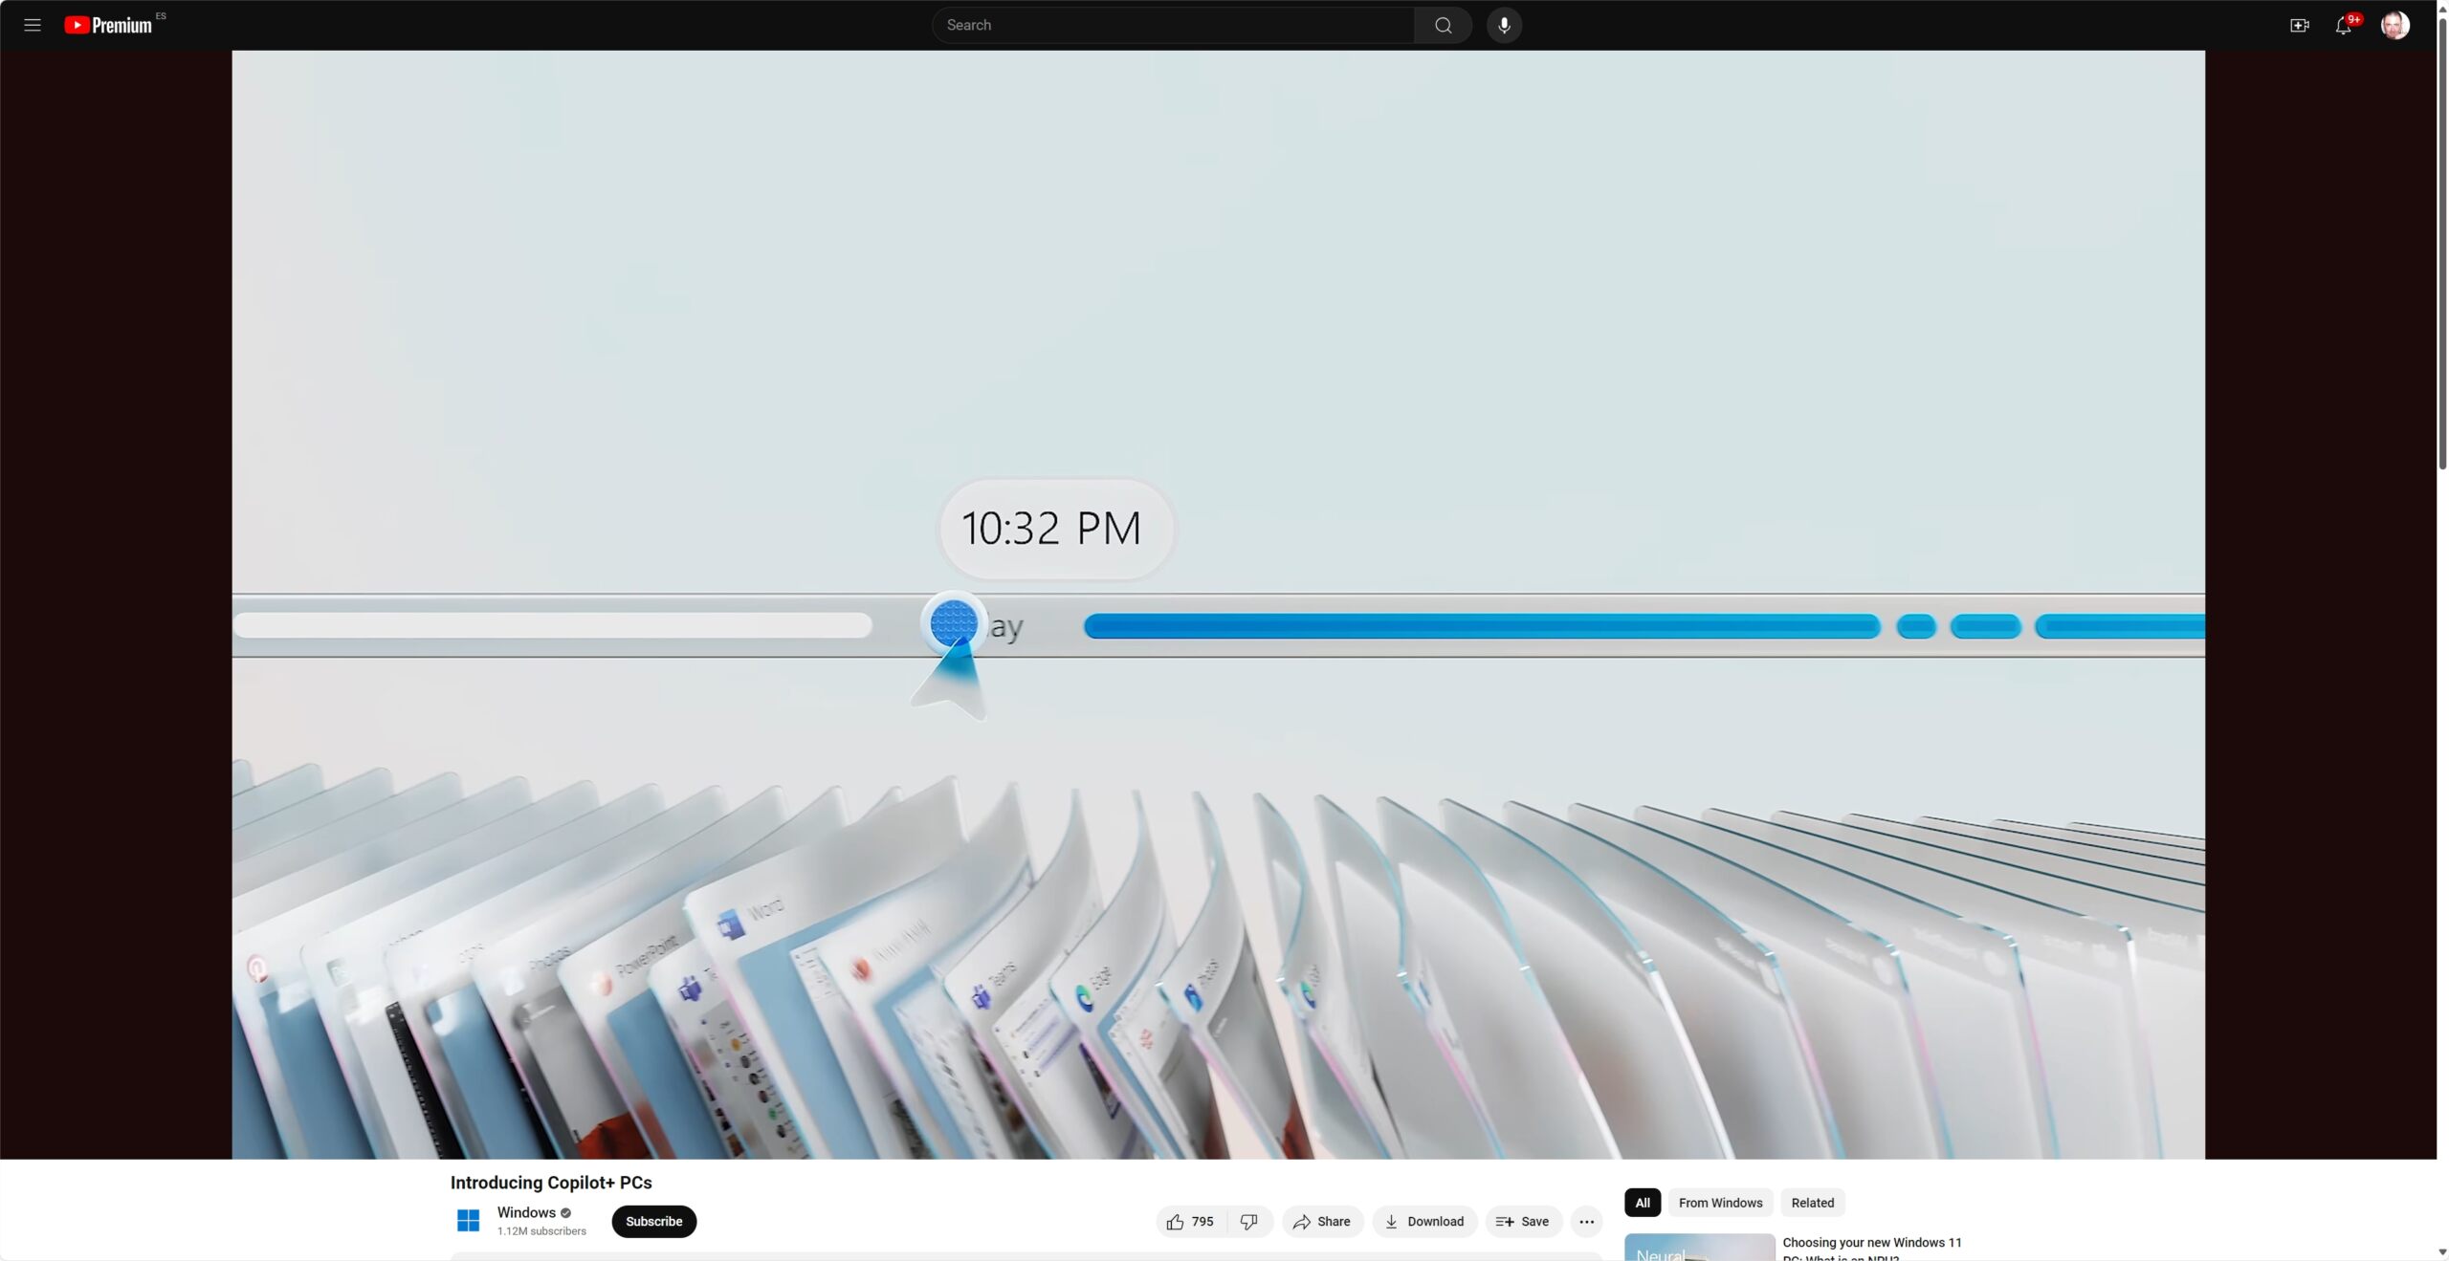Share the video
2449x1261 pixels.
pyautogui.click(x=1322, y=1221)
